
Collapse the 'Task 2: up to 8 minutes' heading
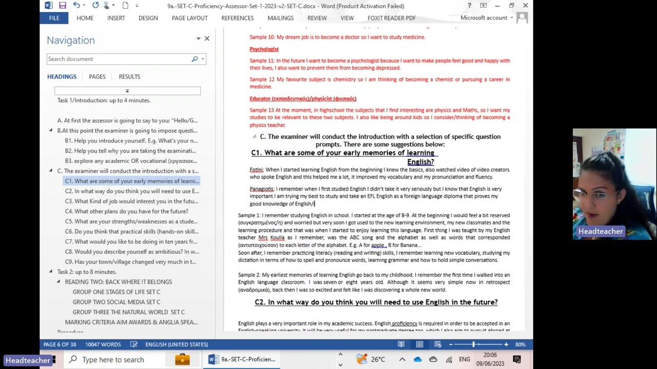click(x=50, y=272)
